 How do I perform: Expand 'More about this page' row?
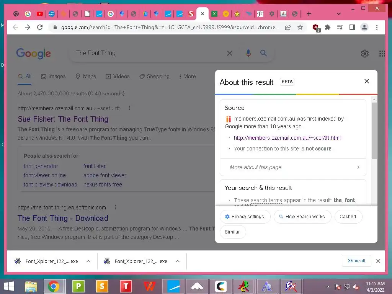[x=293, y=167]
